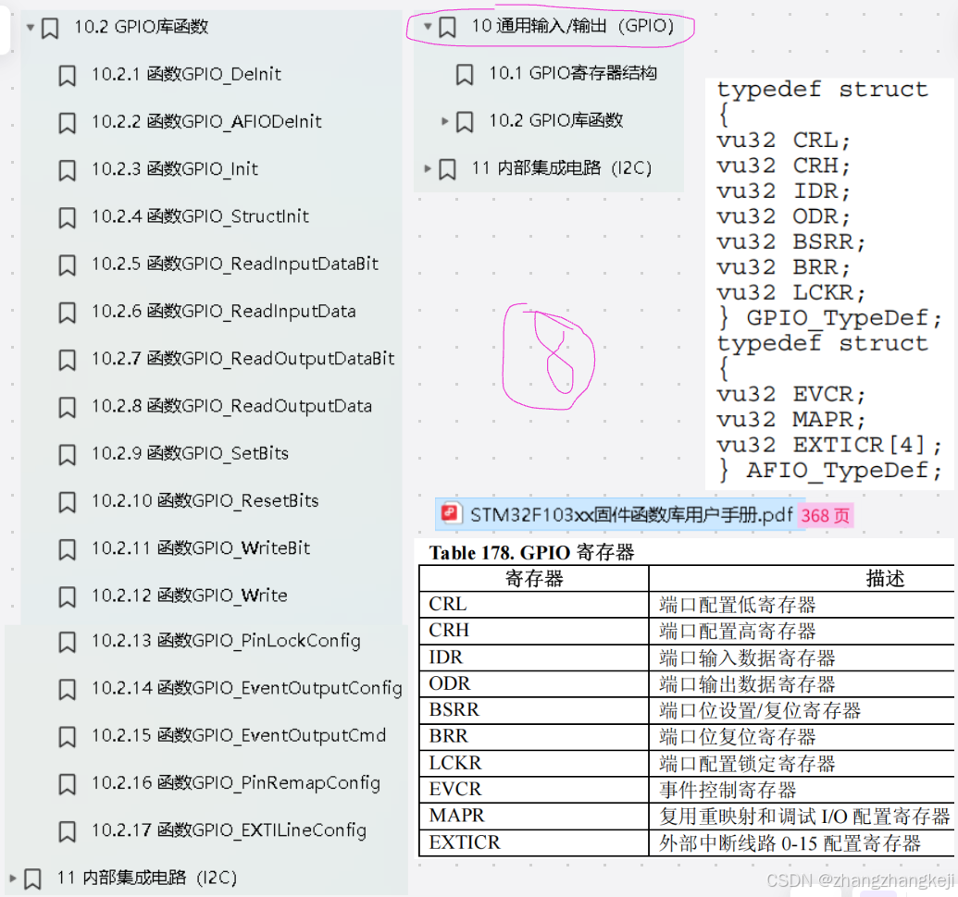
Task: Click bookmark icon of 10.2.4 函数GPIO_StructInit
Action: (x=67, y=218)
